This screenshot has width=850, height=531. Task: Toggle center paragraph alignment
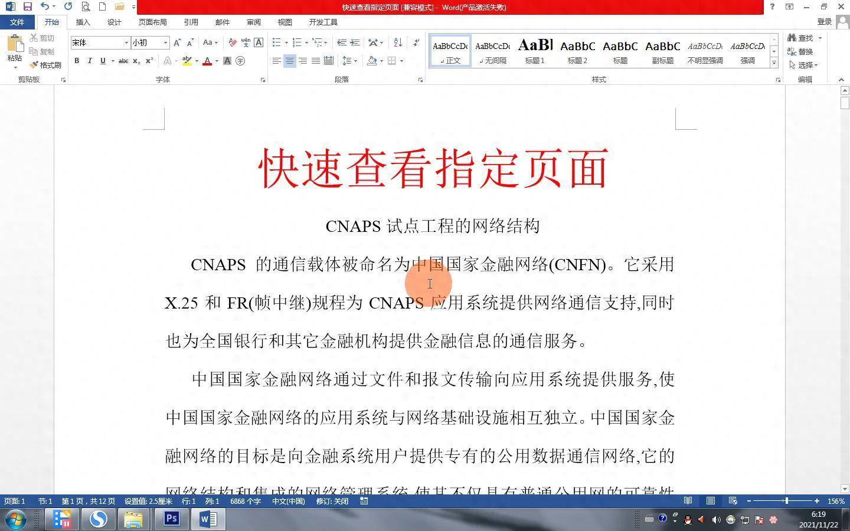tap(289, 61)
